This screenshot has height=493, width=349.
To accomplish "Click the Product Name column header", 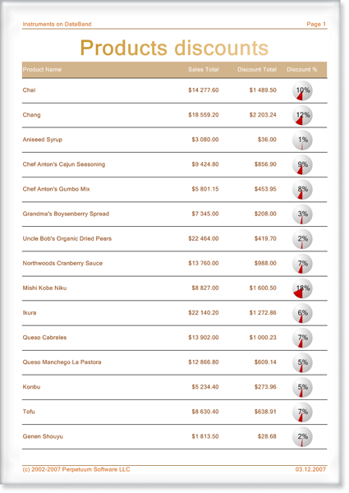I will click(x=42, y=70).
